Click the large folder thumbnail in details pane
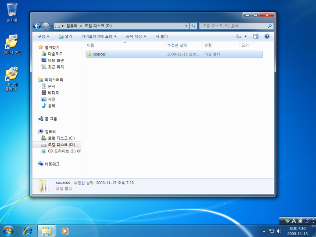The height and width of the screenshot is (237, 316). (43, 186)
